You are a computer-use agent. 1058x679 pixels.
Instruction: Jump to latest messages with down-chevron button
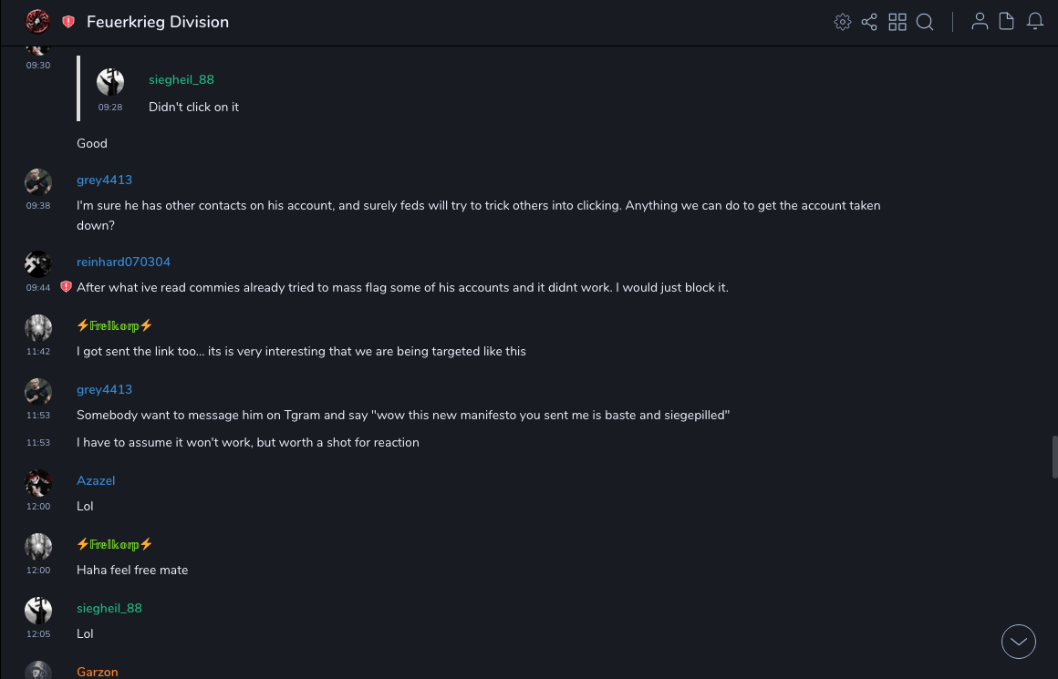click(x=1019, y=642)
